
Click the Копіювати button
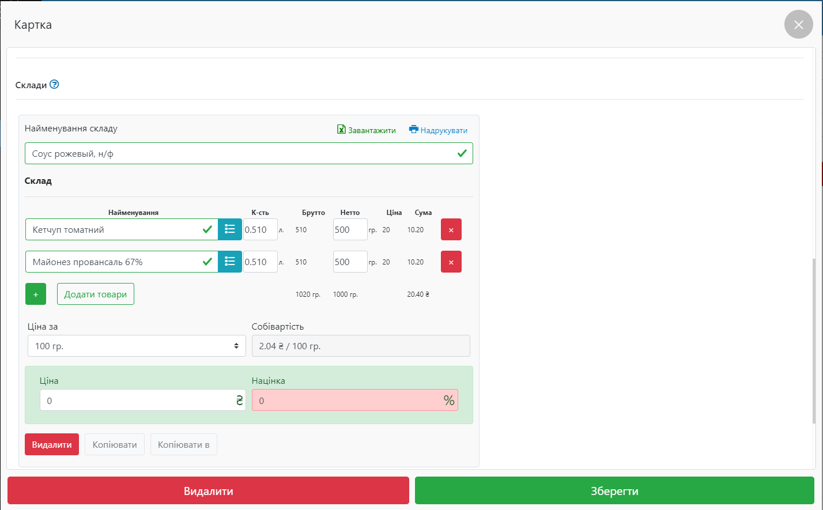click(115, 444)
